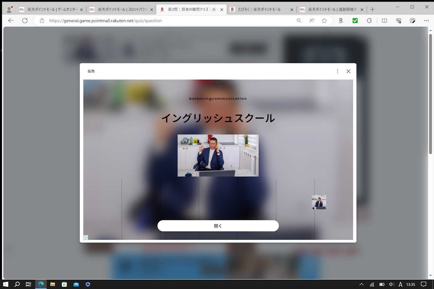Open Edge Settings and more menu

(426, 21)
